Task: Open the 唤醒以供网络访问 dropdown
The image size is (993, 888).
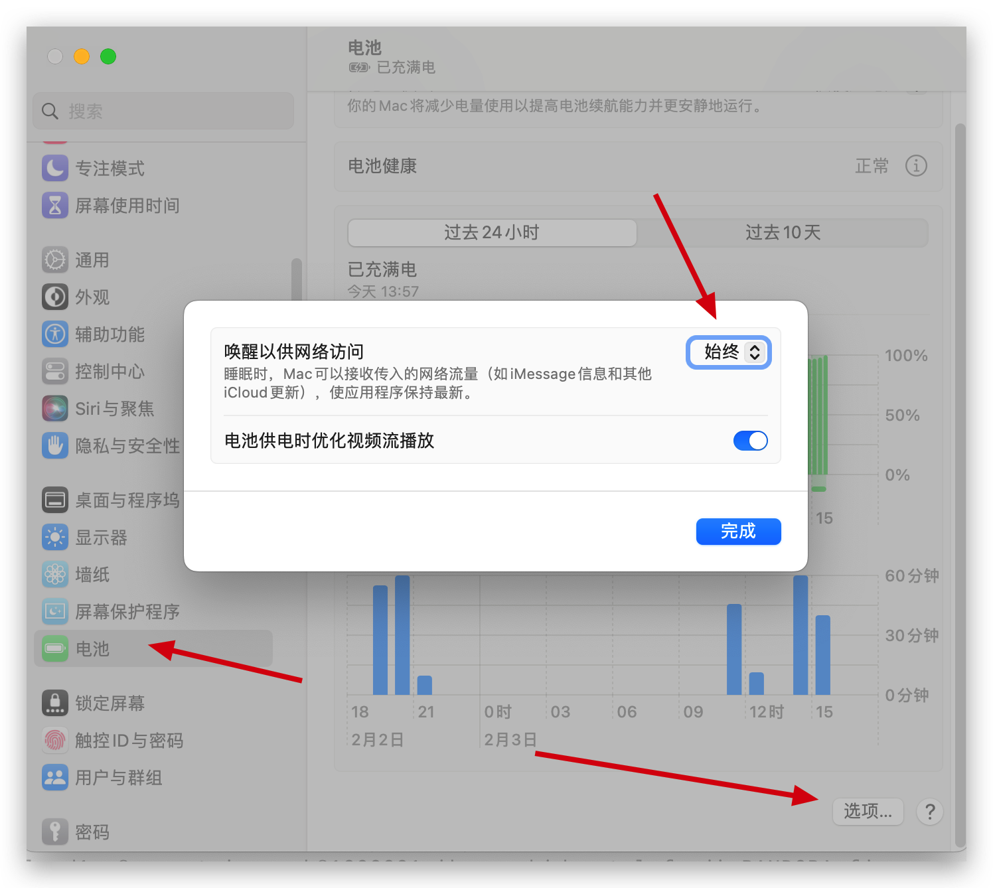Action: pos(728,352)
